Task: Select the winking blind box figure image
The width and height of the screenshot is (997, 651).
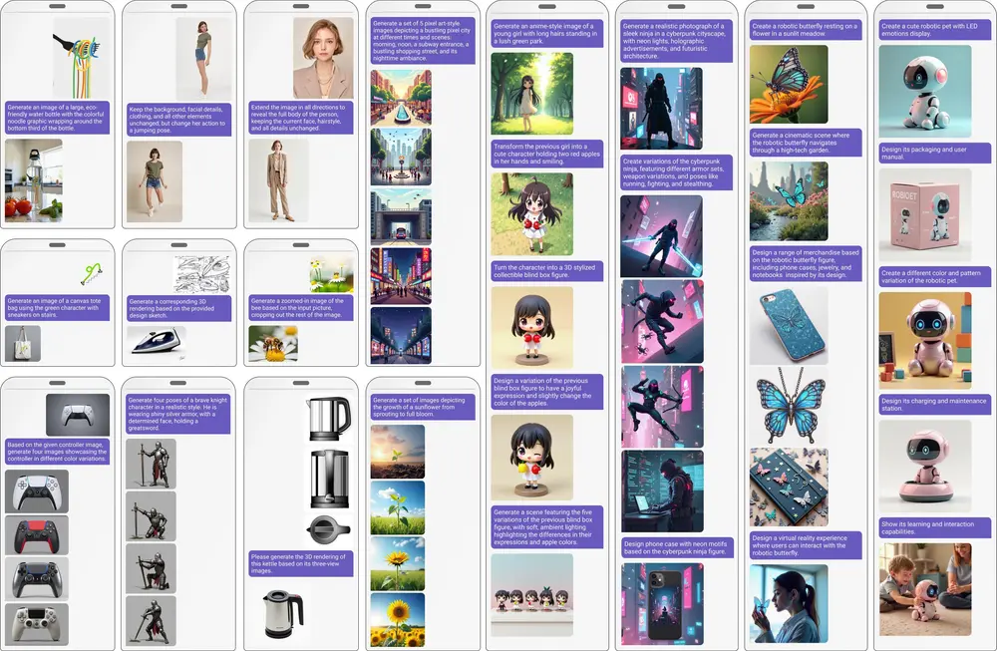Action: coord(532,458)
